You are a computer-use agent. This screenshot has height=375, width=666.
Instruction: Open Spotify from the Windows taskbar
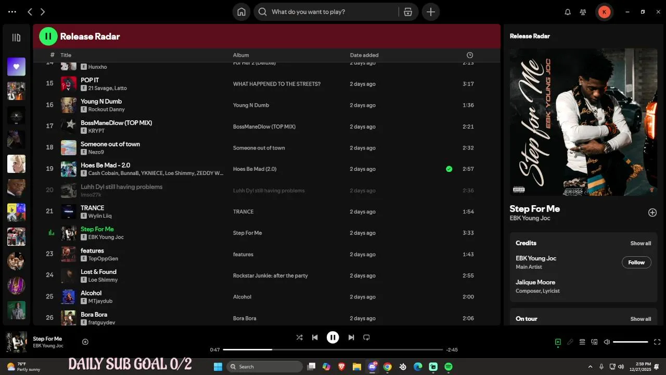(x=449, y=367)
